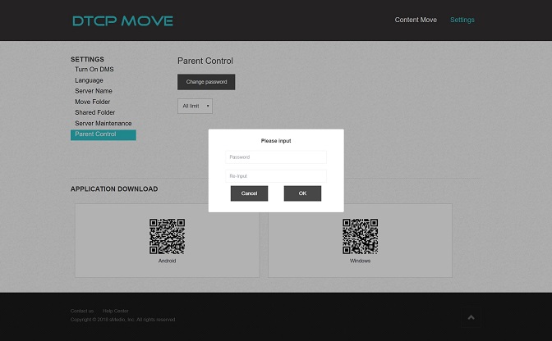Image resolution: width=552 pixels, height=341 pixels.
Task: Select Turn On DMS setting
Action: pyautogui.click(x=94, y=70)
